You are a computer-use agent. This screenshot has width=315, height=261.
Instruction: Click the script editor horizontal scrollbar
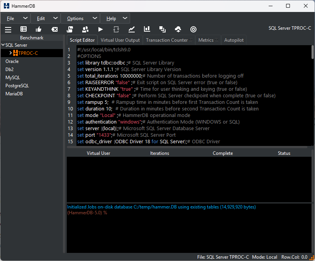(x=187, y=147)
